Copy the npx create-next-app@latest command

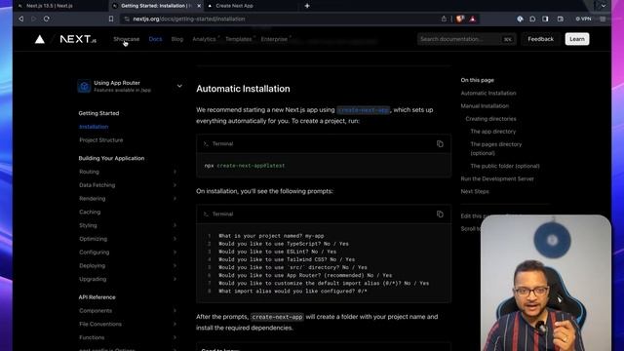click(x=440, y=143)
